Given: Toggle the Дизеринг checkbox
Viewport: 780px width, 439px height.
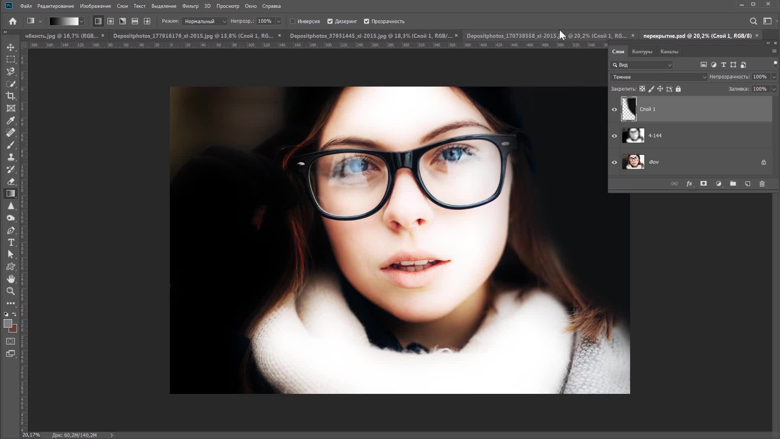Looking at the screenshot, I should tap(330, 21).
